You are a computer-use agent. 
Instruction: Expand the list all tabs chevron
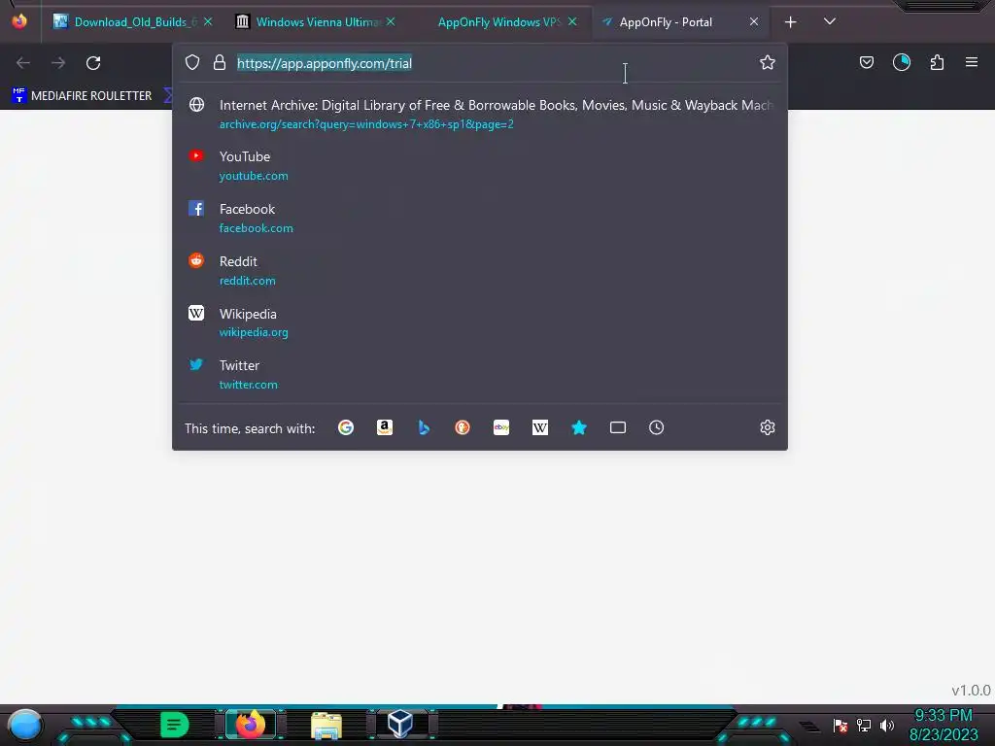click(830, 21)
